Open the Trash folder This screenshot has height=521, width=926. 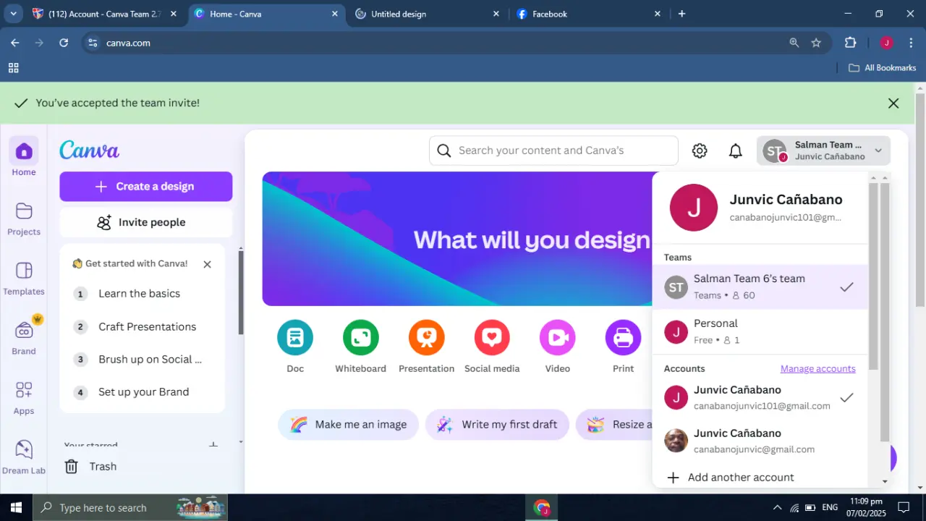click(x=91, y=467)
